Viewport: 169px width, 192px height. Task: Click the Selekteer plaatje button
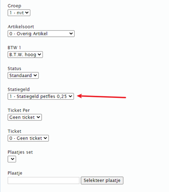(x=102, y=180)
